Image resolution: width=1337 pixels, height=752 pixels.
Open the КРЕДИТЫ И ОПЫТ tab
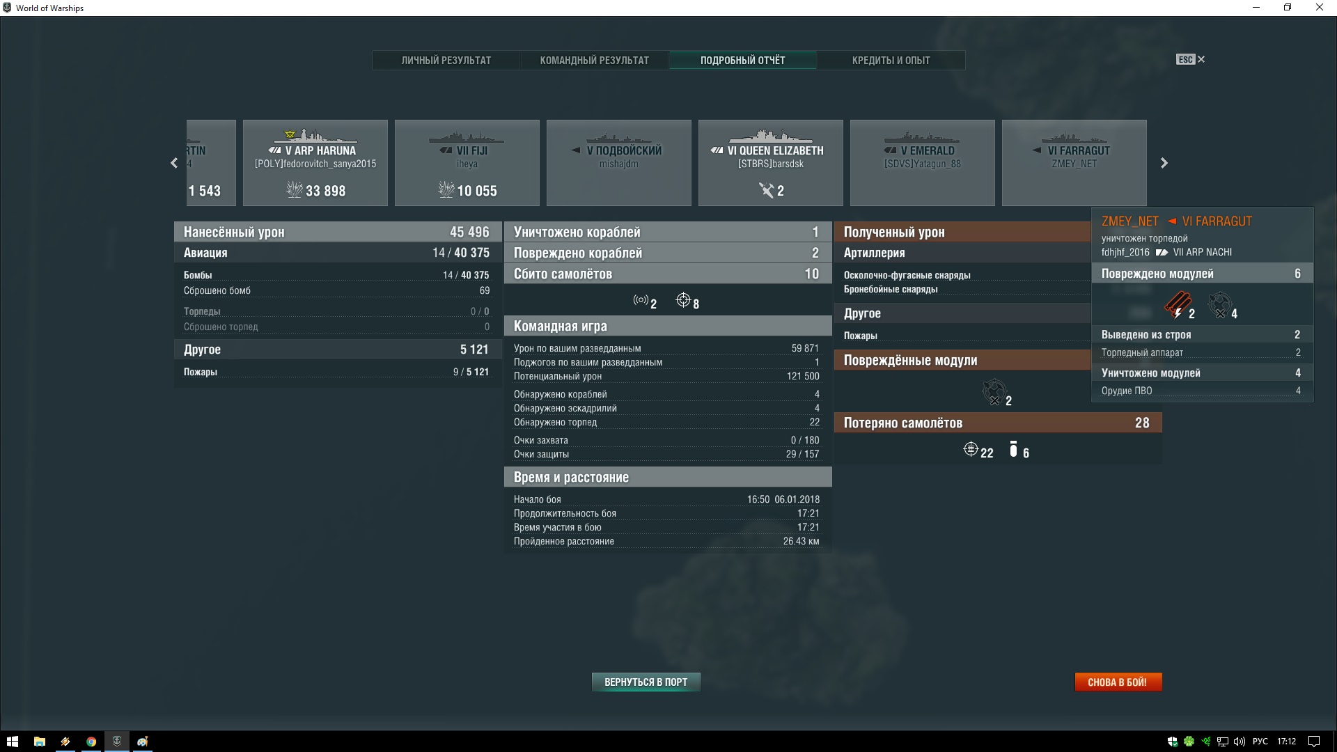pyautogui.click(x=891, y=61)
